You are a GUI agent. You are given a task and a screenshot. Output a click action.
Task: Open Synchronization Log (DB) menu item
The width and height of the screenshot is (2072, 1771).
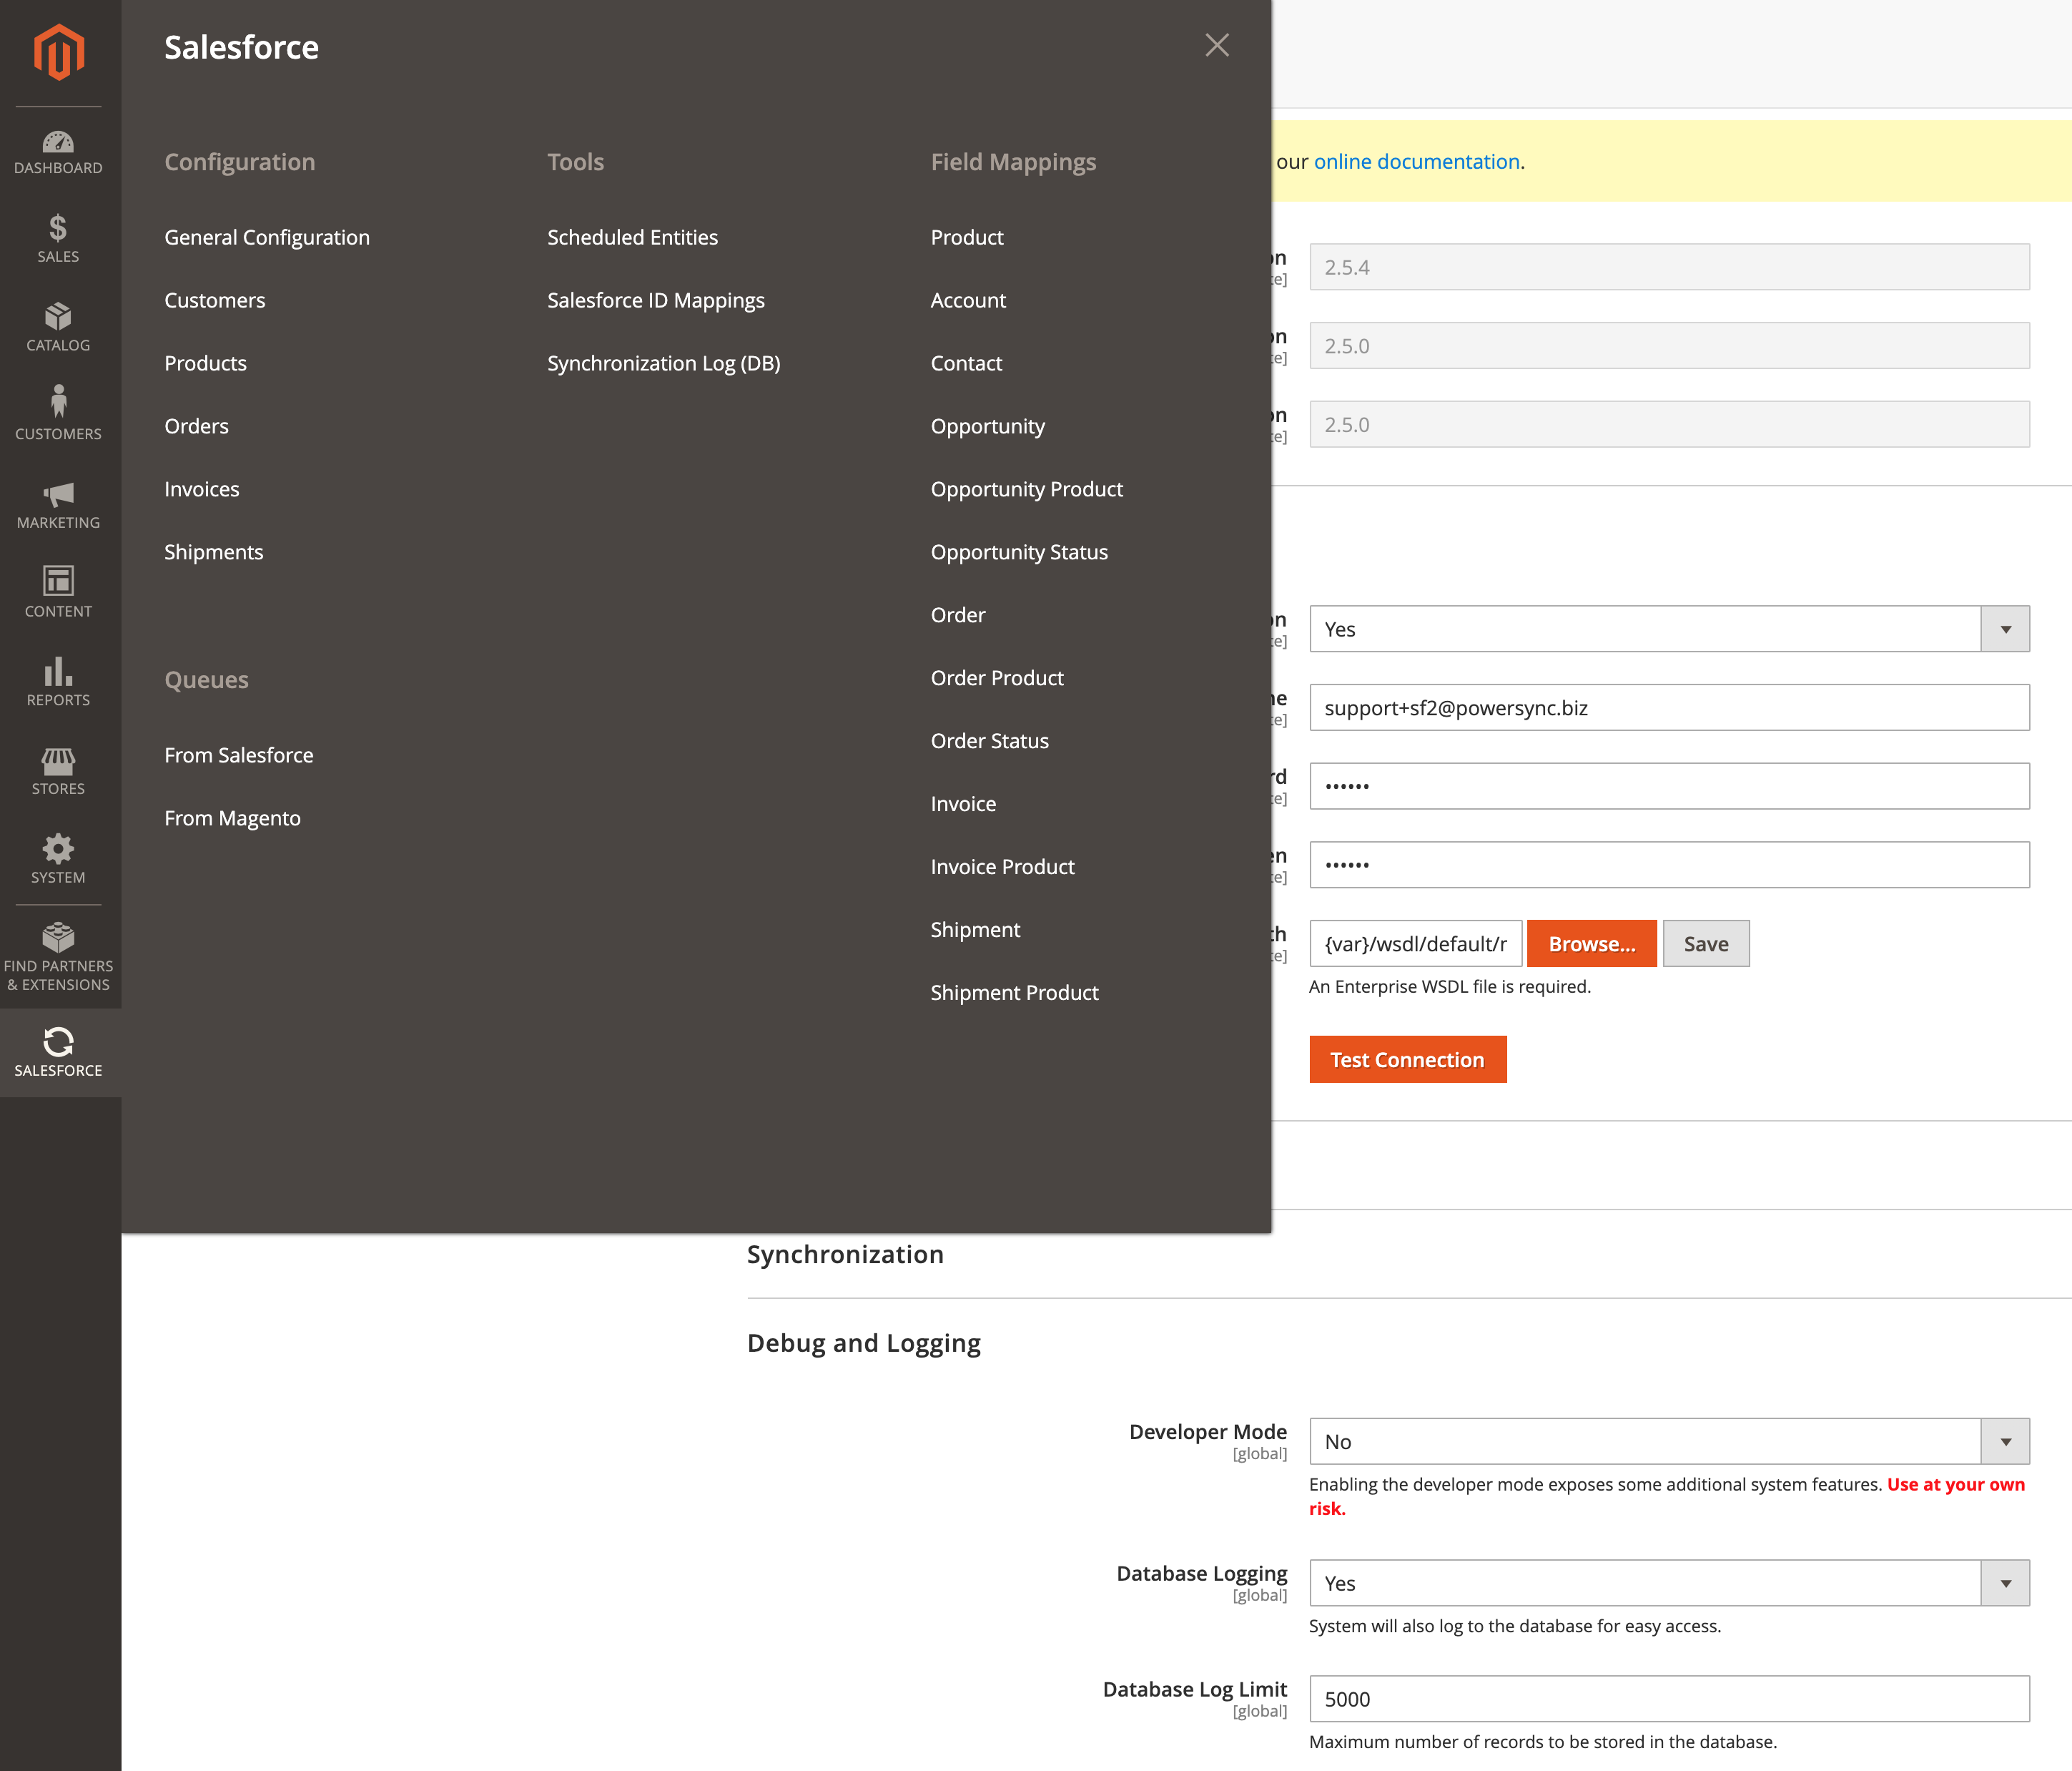663,363
